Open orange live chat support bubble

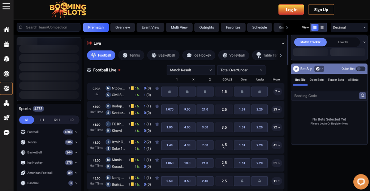coord(361,182)
